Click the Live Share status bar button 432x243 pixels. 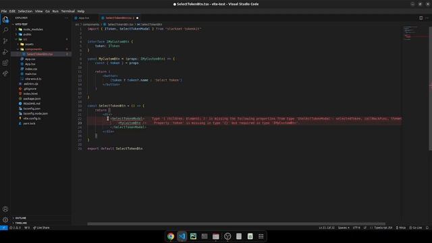tap(41, 228)
